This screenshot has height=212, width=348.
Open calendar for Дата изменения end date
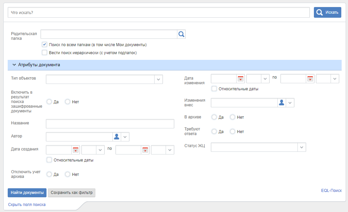tap(310, 79)
